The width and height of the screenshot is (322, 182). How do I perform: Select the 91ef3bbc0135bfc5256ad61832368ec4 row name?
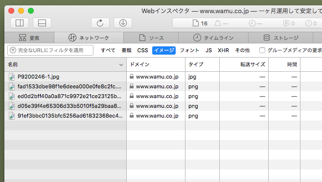(70, 116)
